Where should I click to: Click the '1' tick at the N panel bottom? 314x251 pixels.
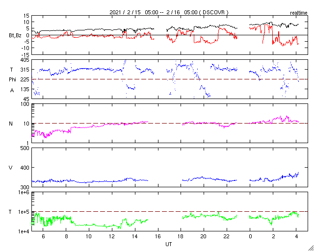(x=28, y=143)
